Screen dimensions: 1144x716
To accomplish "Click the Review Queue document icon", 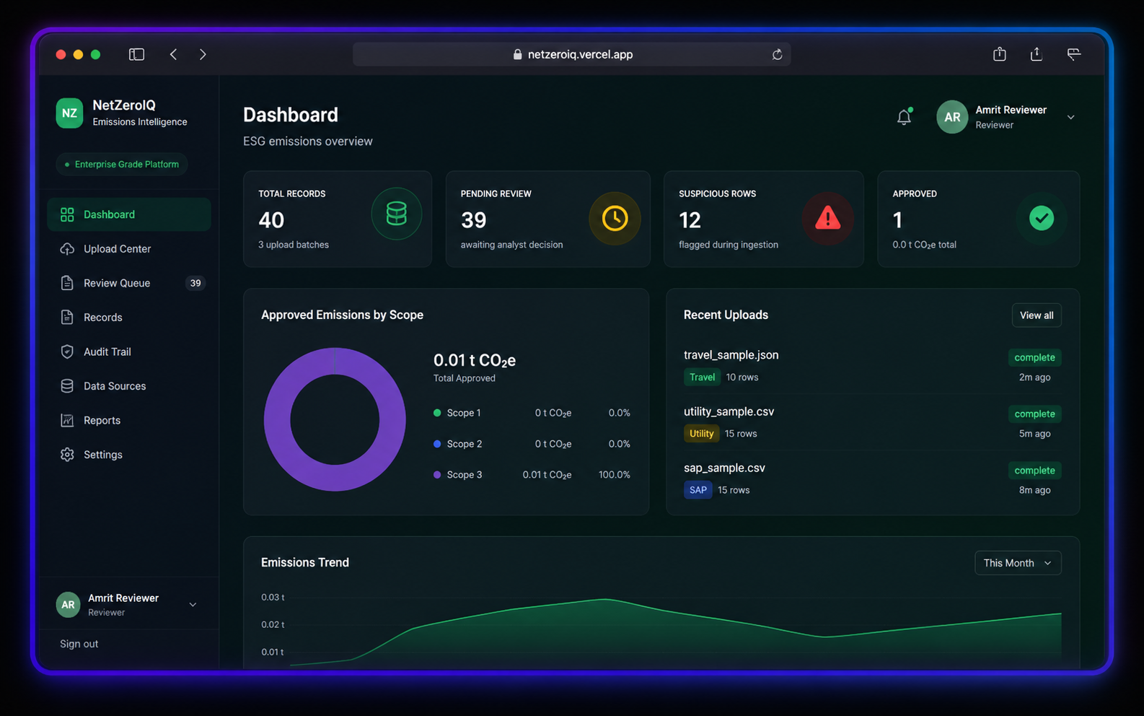I will (x=67, y=283).
